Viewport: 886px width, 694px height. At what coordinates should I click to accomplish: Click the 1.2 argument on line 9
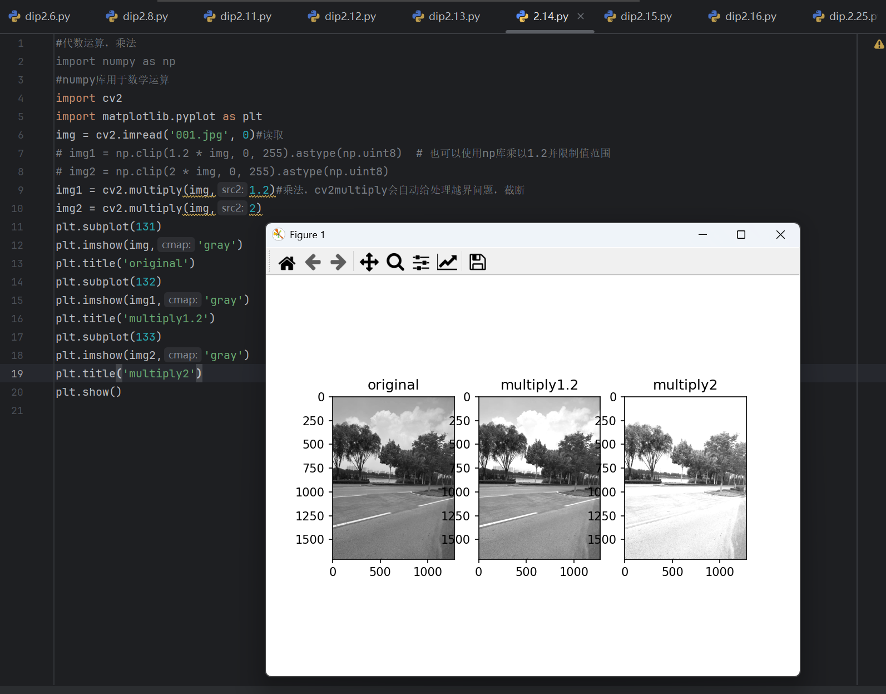tap(259, 190)
